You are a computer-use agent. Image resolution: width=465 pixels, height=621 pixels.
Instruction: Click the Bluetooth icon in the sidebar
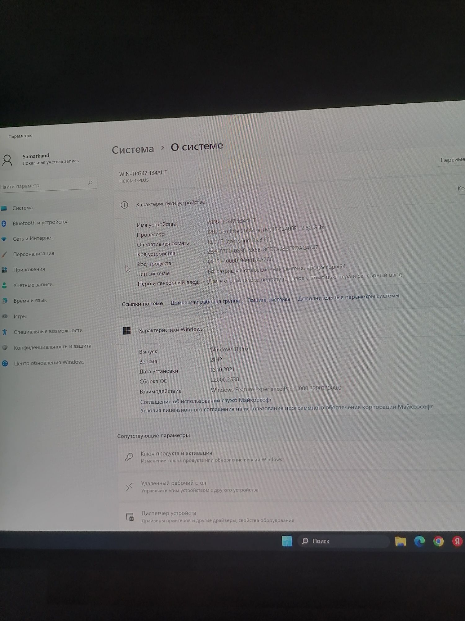(4, 224)
